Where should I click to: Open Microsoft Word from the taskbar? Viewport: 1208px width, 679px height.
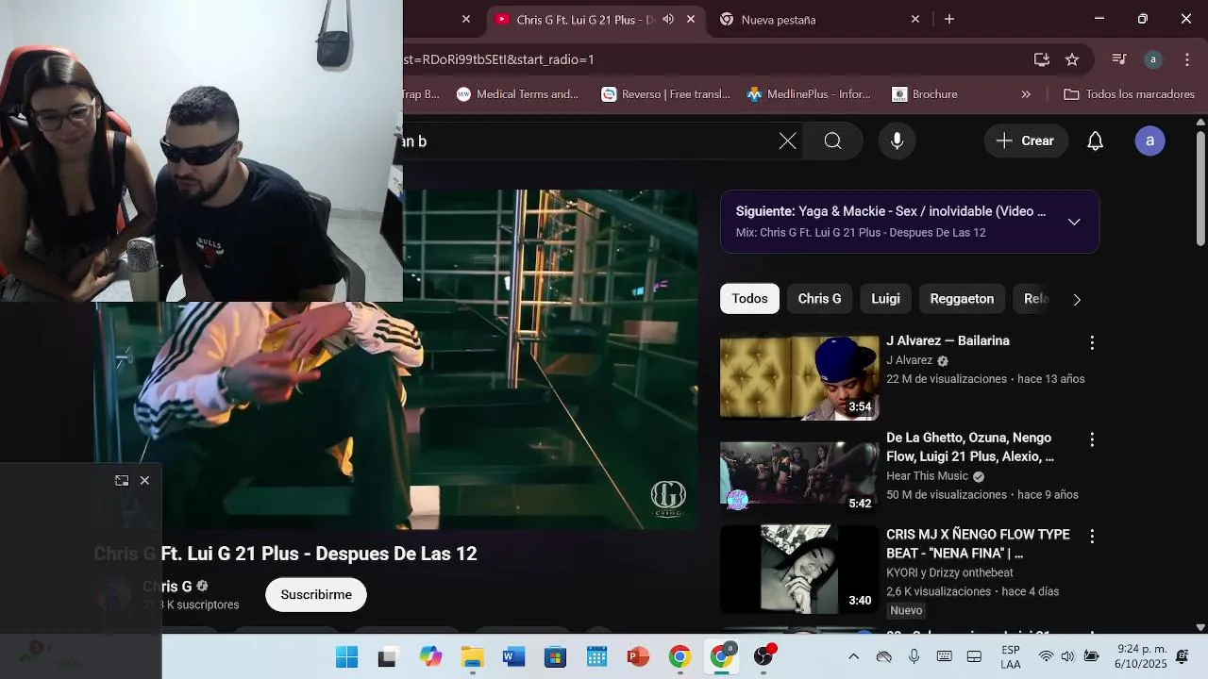click(513, 656)
